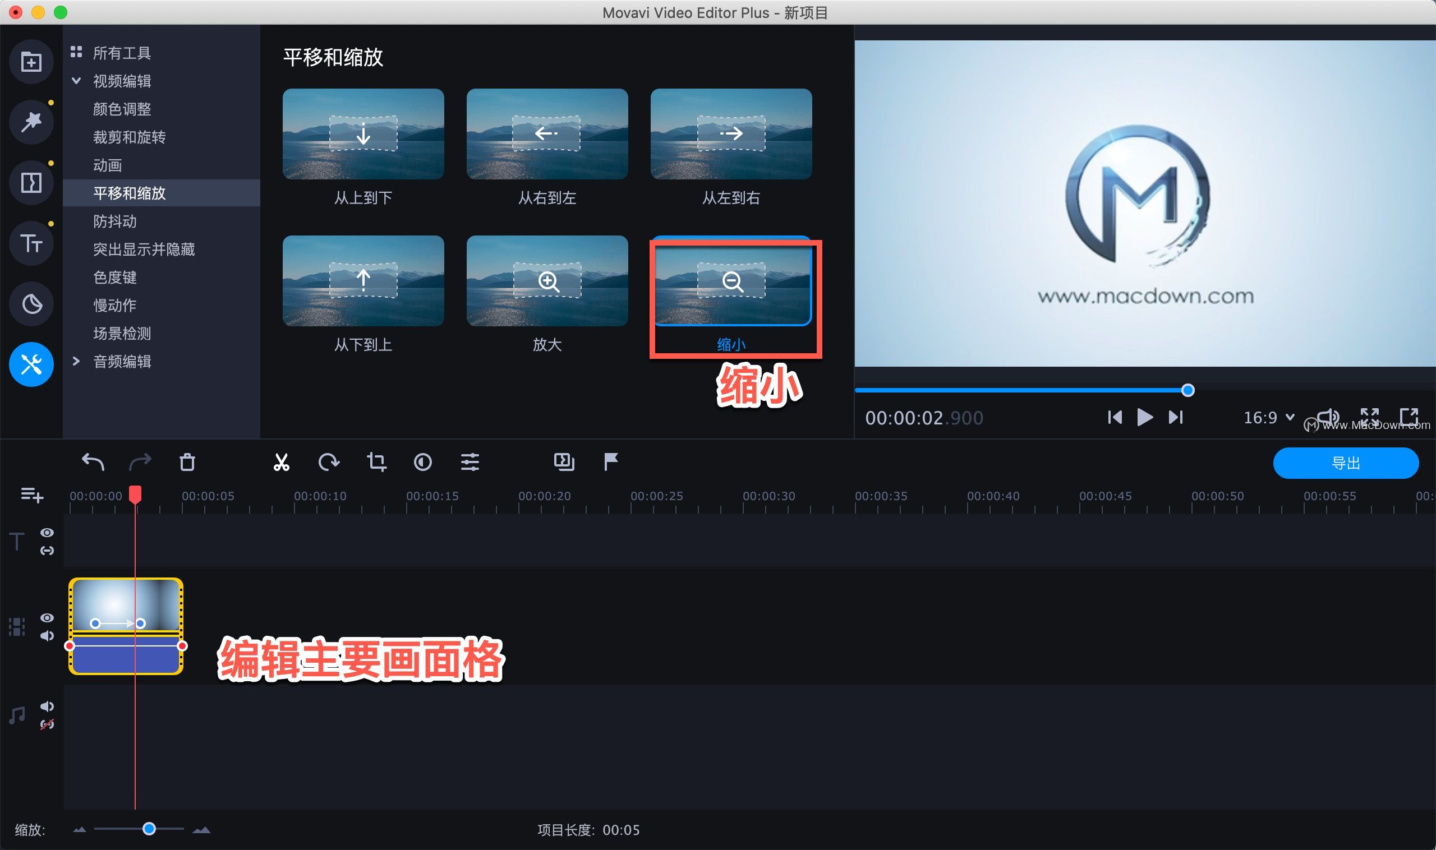Click the transition wizard toolbar icon
Viewport: 1436px width, 850px height.
564,461
